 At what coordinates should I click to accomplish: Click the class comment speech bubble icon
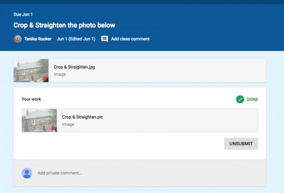pos(104,39)
